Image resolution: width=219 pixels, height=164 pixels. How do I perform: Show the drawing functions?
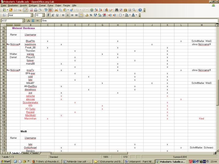[x=111, y=10]
